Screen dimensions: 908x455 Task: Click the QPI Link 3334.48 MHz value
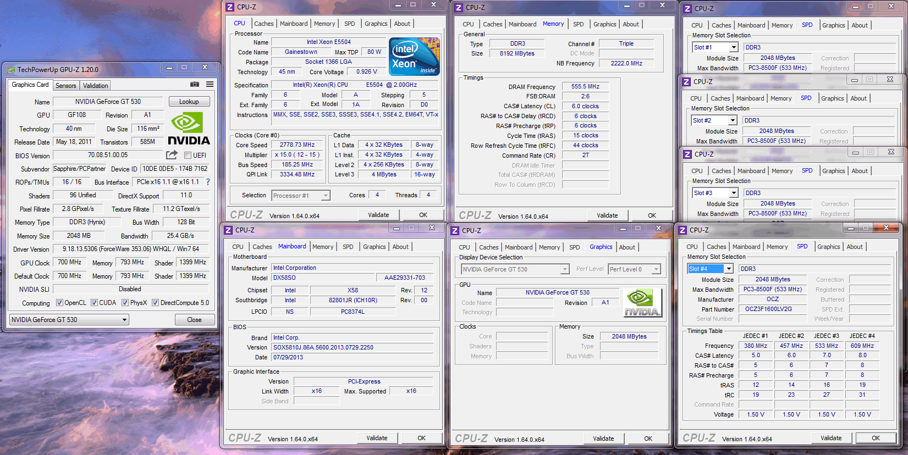coord(297,174)
